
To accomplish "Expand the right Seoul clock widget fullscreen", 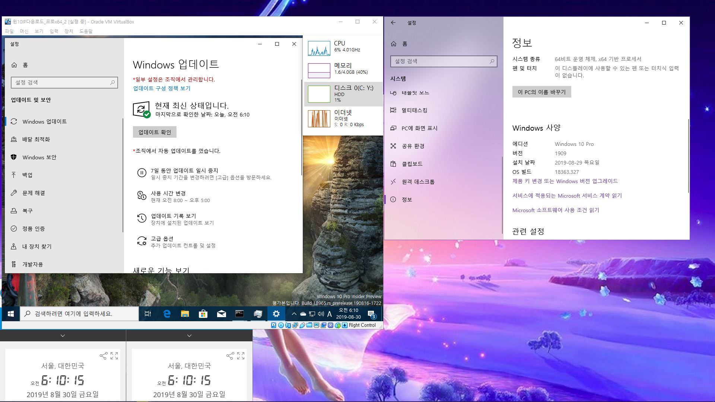I will click(241, 356).
